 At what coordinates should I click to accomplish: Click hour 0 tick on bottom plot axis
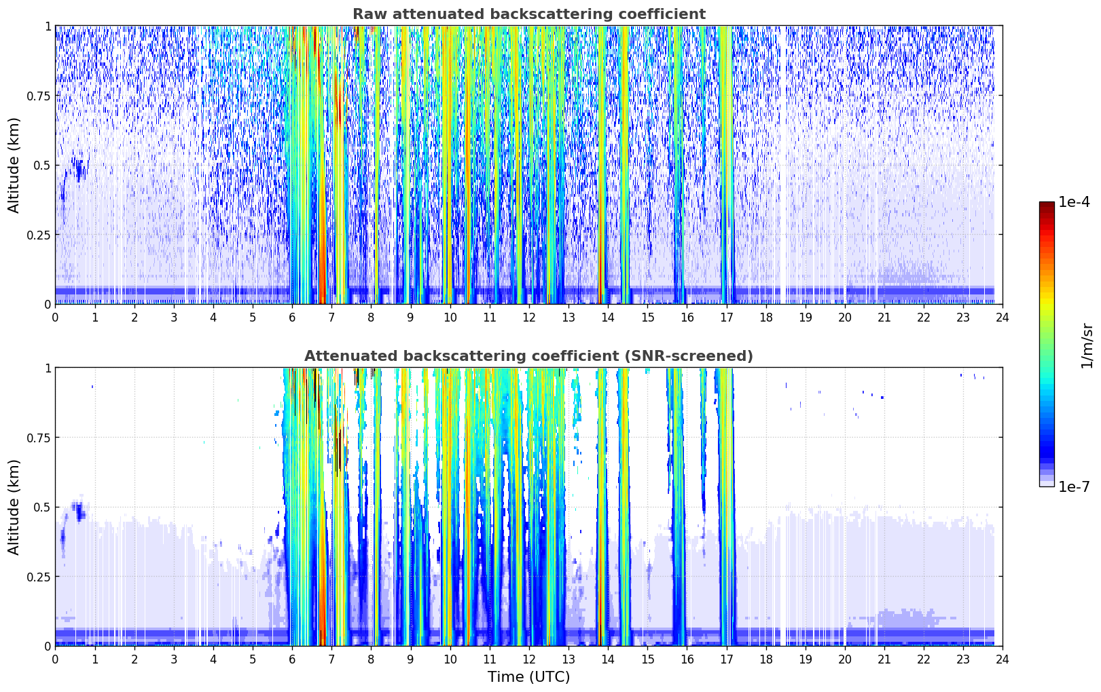(x=55, y=659)
